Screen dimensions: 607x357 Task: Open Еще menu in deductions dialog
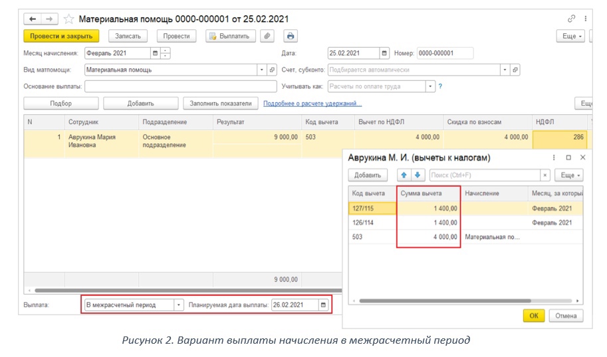tap(568, 175)
